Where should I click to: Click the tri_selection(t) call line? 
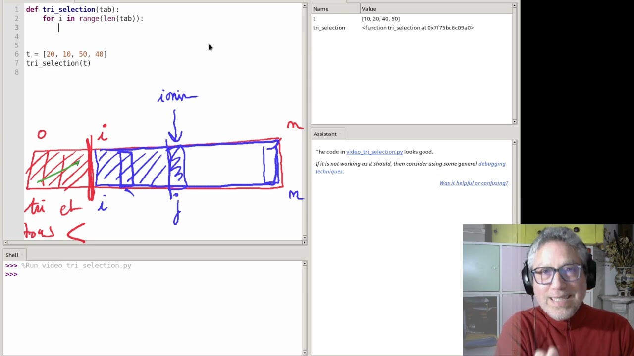click(x=58, y=63)
